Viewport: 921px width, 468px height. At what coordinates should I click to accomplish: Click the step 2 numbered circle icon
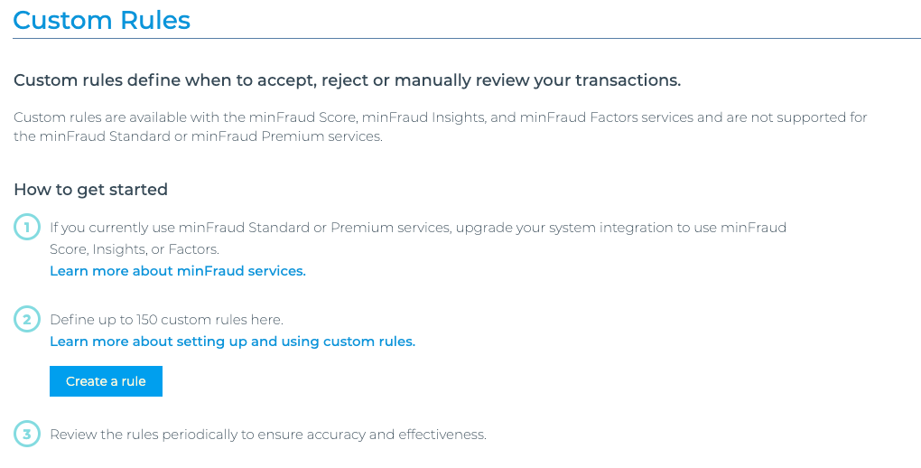click(x=26, y=319)
